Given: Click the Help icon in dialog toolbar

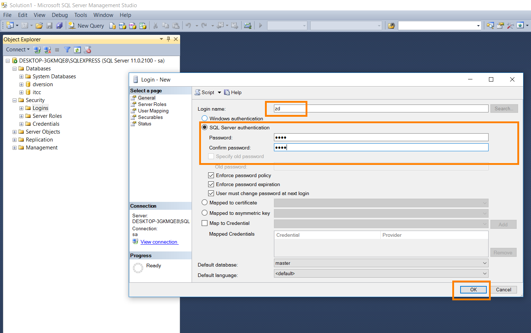Looking at the screenshot, I should [233, 92].
